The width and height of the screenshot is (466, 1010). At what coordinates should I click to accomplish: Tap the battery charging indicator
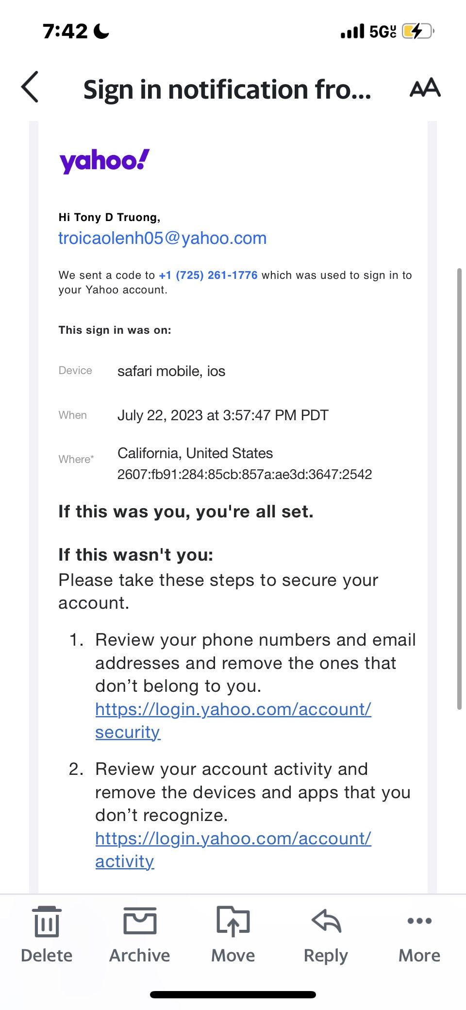pyautogui.click(x=417, y=32)
